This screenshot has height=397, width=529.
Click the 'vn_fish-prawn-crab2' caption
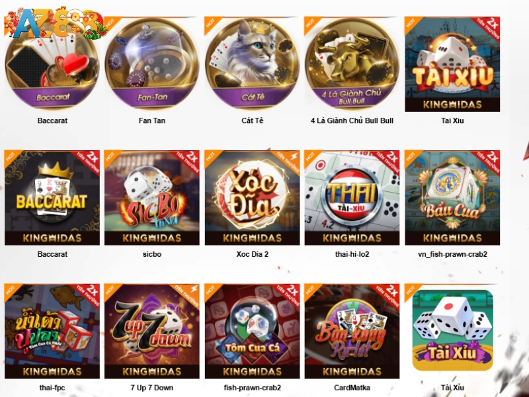pyautogui.click(x=452, y=254)
